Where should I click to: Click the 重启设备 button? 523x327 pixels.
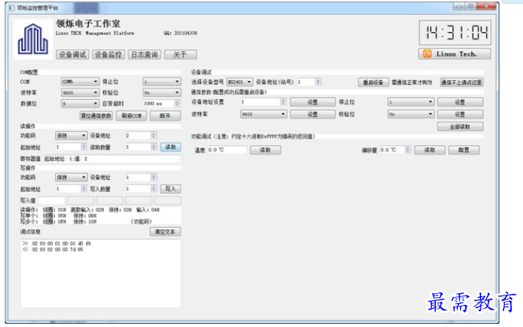pos(373,83)
